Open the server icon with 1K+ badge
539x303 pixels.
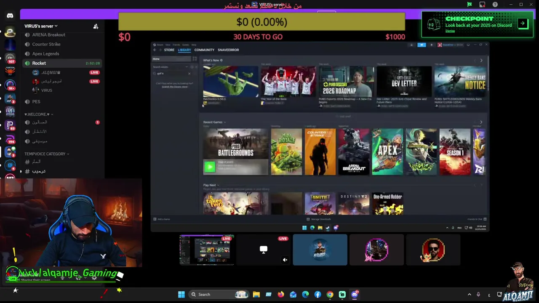coord(10,85)
